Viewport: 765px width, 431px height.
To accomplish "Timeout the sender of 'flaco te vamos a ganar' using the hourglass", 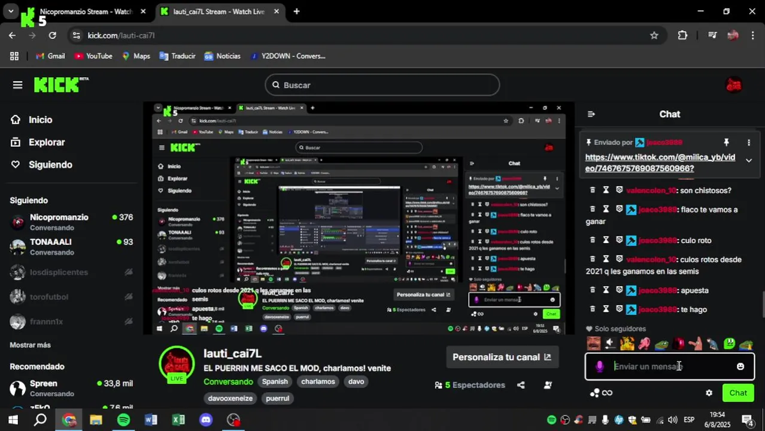I will pos(606,210).
